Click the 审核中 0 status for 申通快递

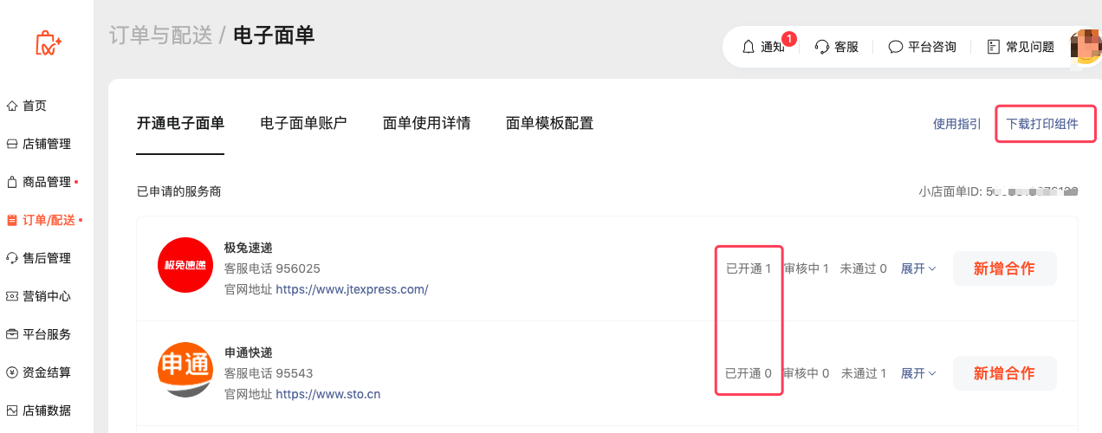click(x=806, y=373)
